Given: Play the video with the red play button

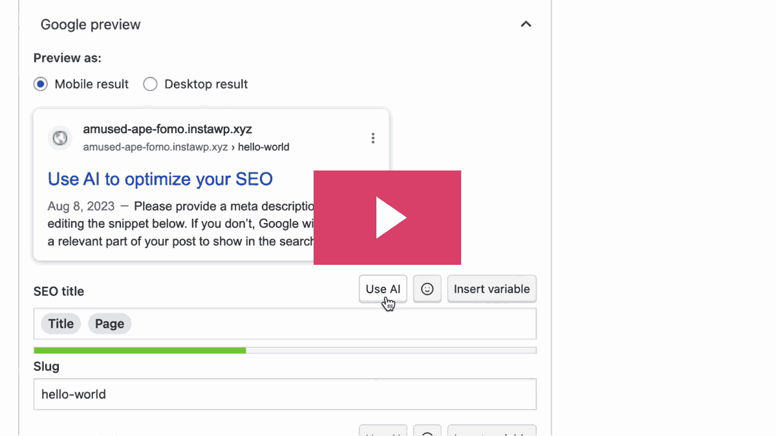Looking at the screenshot, I should click(387, 218).
